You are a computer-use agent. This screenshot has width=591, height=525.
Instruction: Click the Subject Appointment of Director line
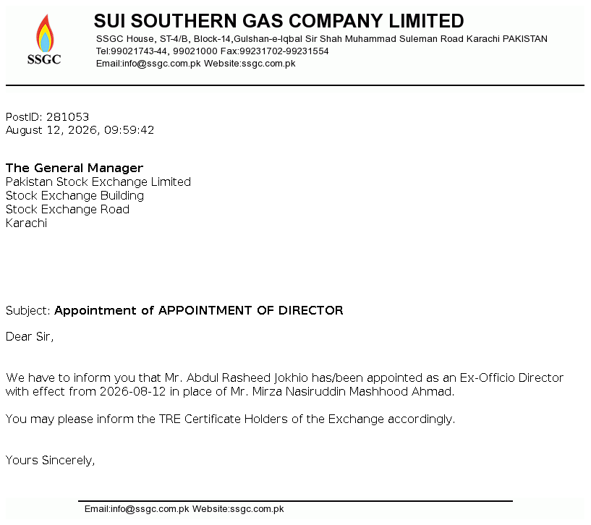(174, 310)
